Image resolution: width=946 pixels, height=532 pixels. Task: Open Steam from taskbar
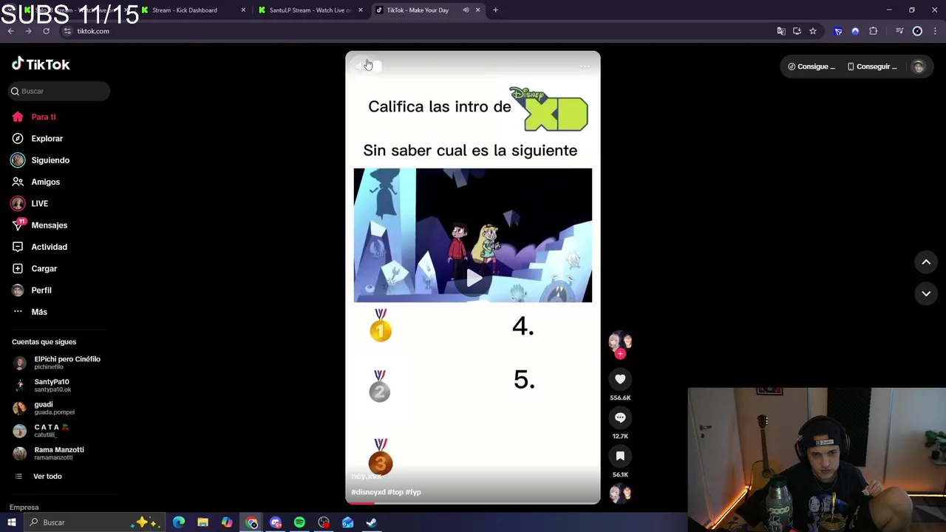point(372,522)
